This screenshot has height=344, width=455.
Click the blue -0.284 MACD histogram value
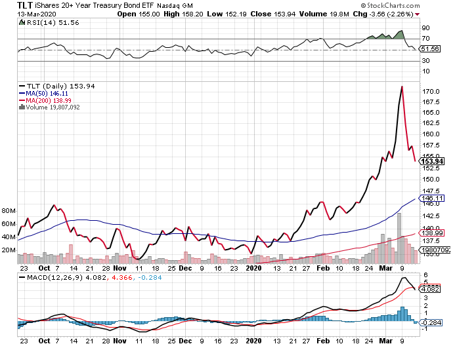click(x=150, y=277)
